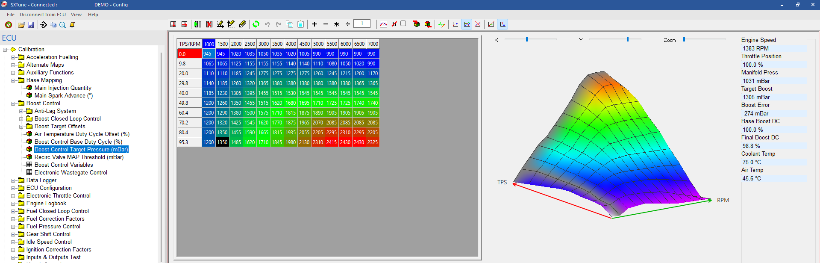The height and width of the screenshot is (263, 820).
Task: Click the green arrow column insert icon
Action: [x=198, y=24]
